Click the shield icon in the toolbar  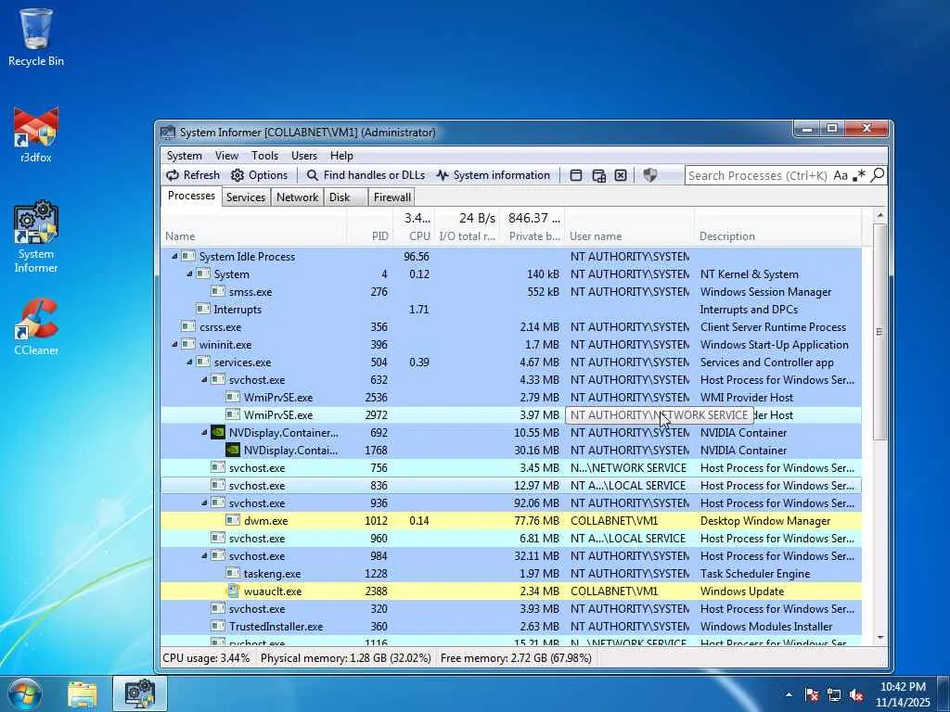(x=650, y=175)
